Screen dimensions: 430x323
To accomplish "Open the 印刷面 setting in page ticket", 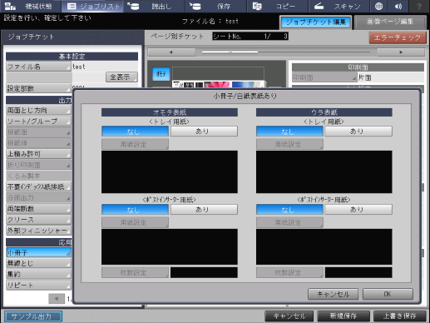I will (x=324, y=77).
